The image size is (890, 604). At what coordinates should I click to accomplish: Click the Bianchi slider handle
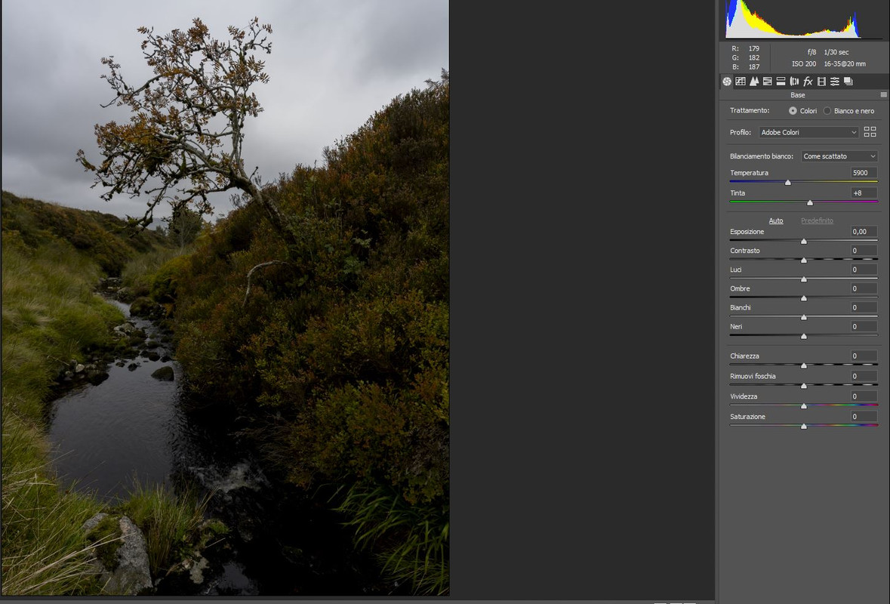[x=804, y=317]
